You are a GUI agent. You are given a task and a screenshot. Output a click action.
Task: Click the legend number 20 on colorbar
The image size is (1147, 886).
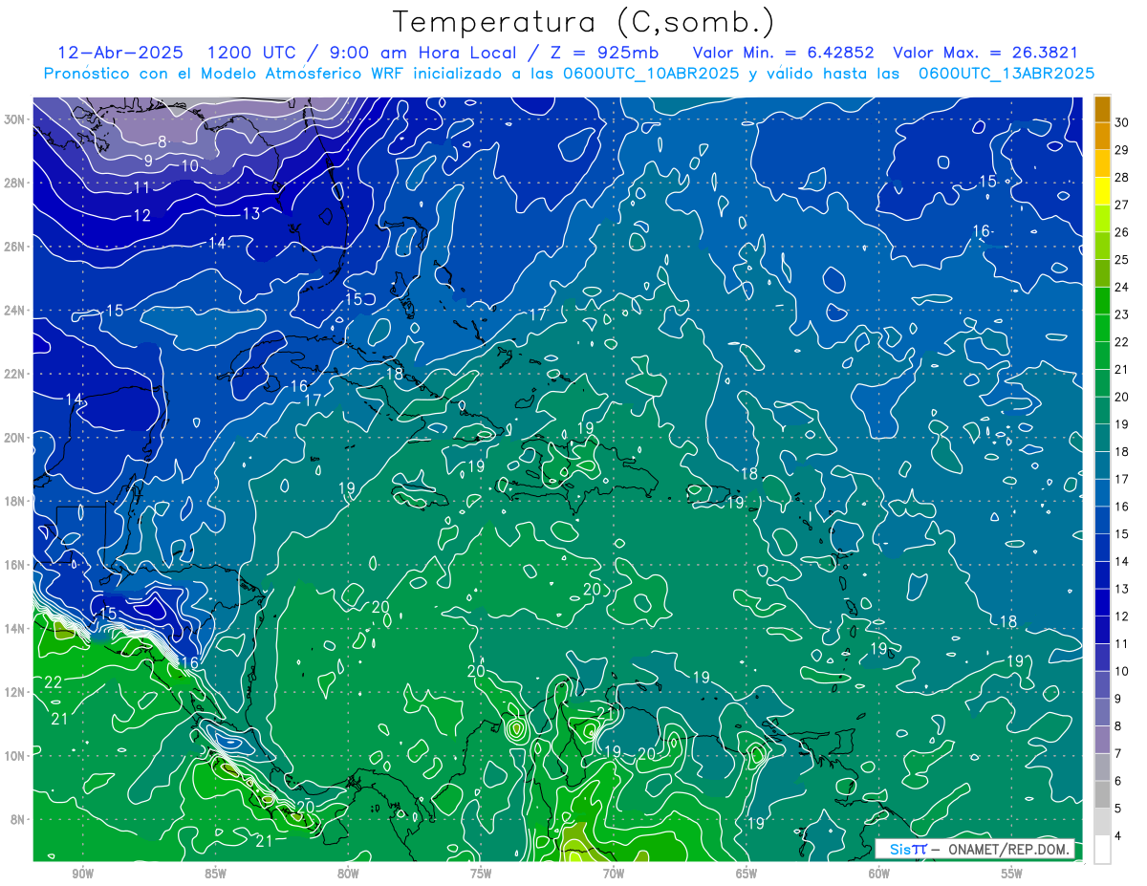1122,397
